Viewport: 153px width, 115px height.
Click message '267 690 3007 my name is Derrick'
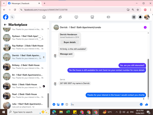[75, 83]
